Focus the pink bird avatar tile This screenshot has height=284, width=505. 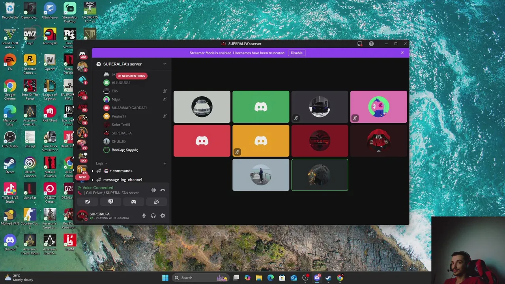tap(379, 107)
